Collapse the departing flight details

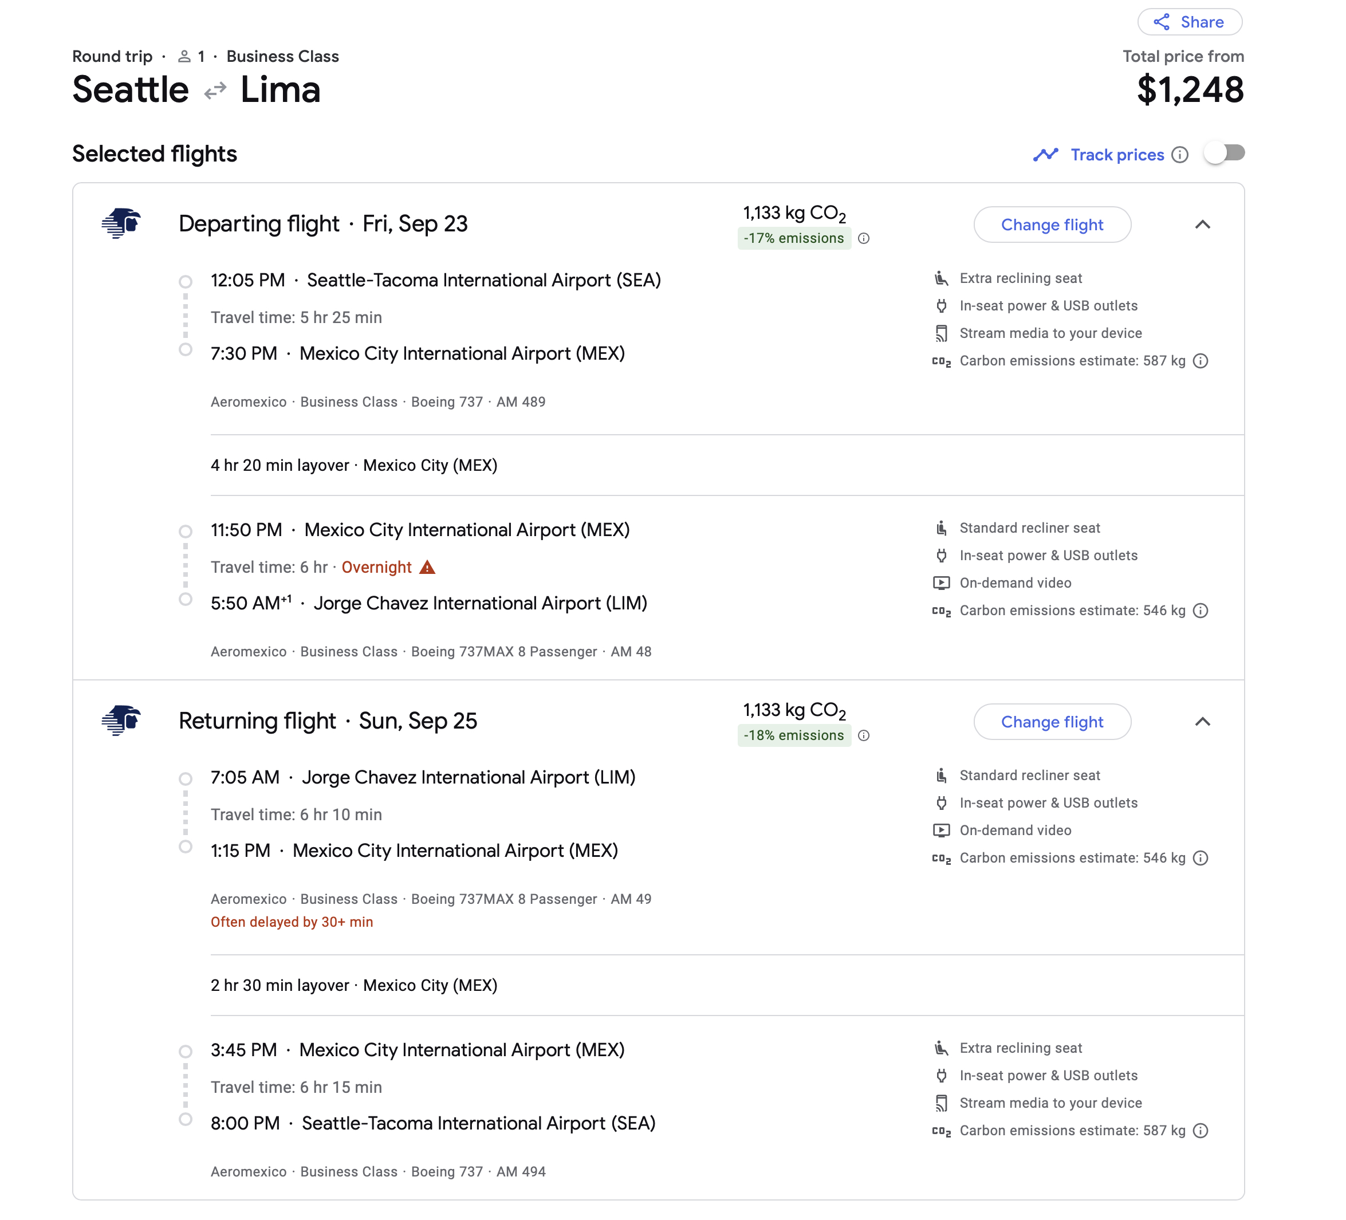(1202, 225)
